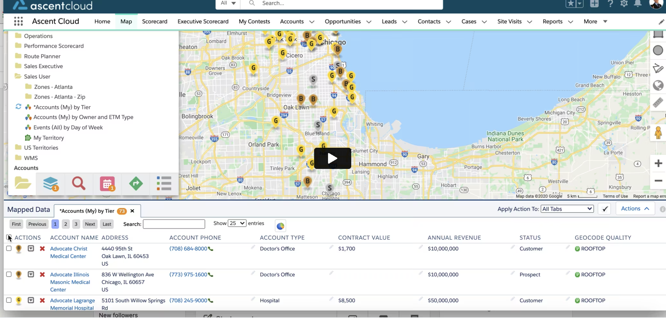Remove Advocate Christ Medical Center red X
Viewport: 666px width, 318px height.
click(x=42, y=248)
